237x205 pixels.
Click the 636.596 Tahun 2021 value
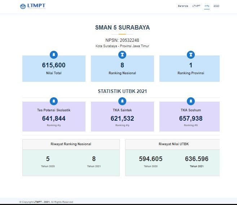coord(197,159)
